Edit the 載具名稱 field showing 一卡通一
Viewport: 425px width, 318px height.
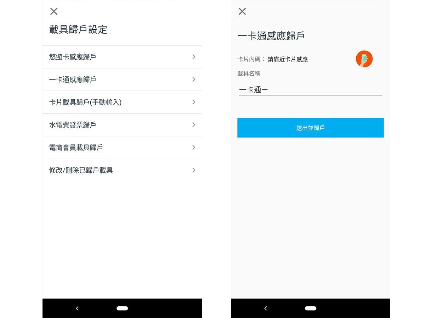[311, 90]
